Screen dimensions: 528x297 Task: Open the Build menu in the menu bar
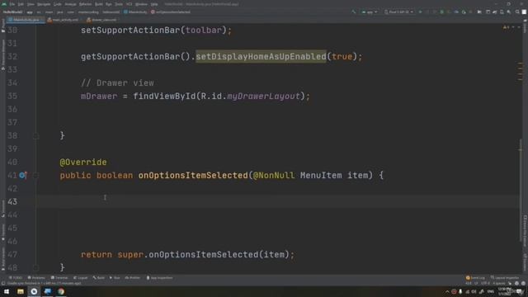(x=99, y=4)
